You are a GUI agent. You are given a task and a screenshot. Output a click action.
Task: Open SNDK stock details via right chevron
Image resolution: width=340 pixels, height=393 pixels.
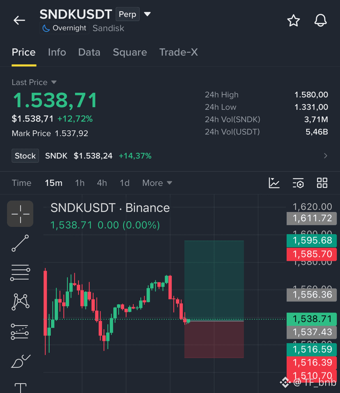tap(326, 156)
